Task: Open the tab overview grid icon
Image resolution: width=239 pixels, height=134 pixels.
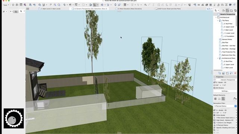Action: click(28, 9)
